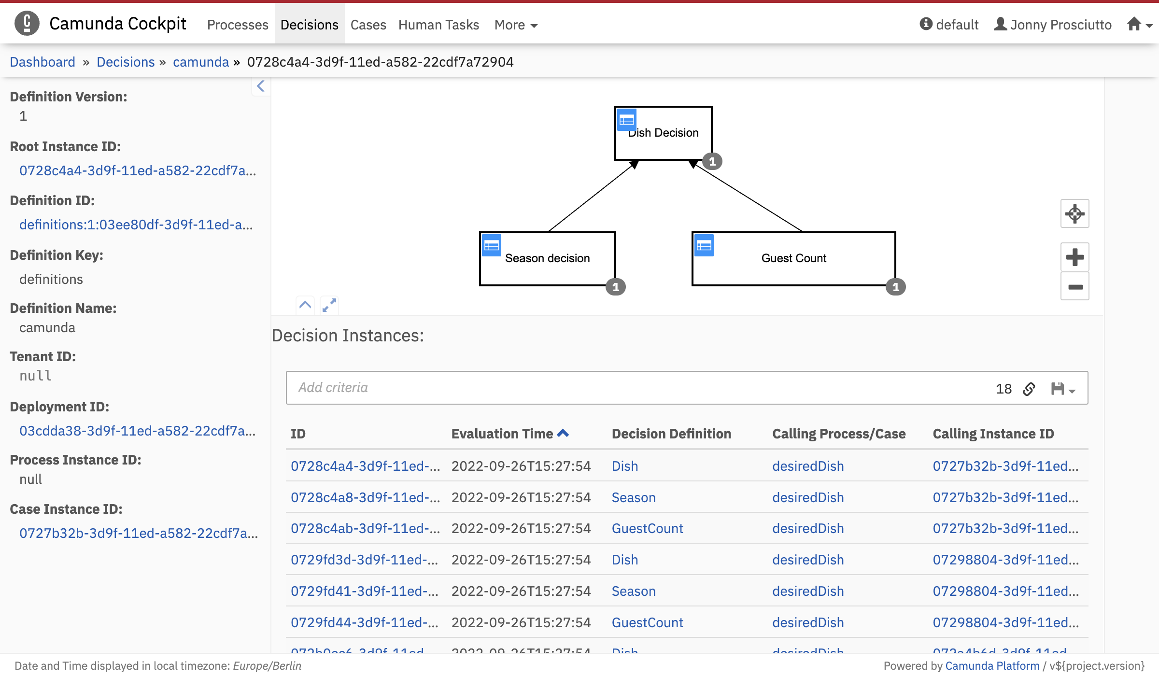Open instance 0728c4ab-3d9f-11ed
Image resolution: width=1159 pixels, height=676 pixels.
(x=366, y=528)
